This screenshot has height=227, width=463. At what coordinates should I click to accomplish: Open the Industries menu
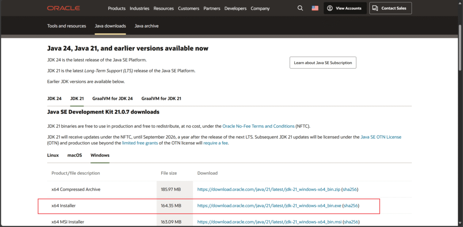click(x=139, y=9)
